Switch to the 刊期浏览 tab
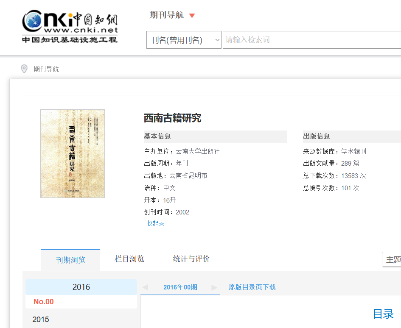The height and width of the screenshot is (328, 401). pos(70,260)
